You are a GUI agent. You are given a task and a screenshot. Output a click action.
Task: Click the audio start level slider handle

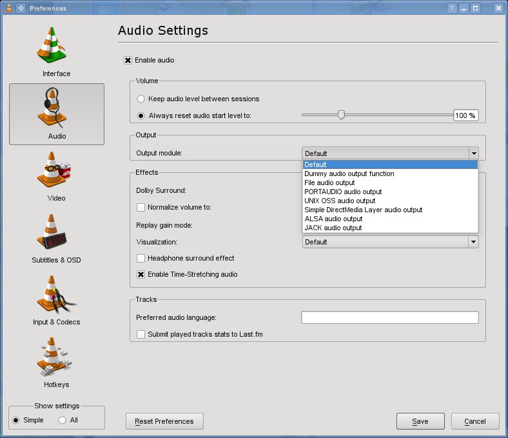[341, 115]
